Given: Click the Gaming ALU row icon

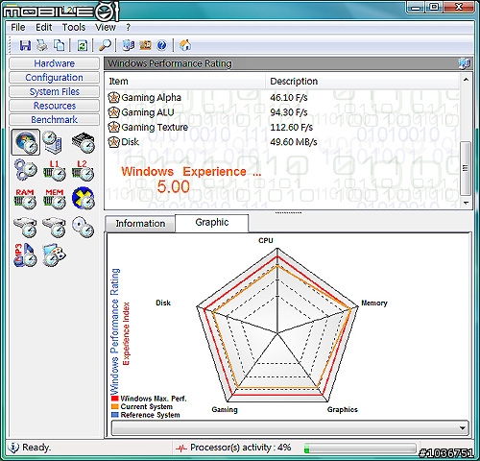Looking at the screenshot, I should point(113,112).
